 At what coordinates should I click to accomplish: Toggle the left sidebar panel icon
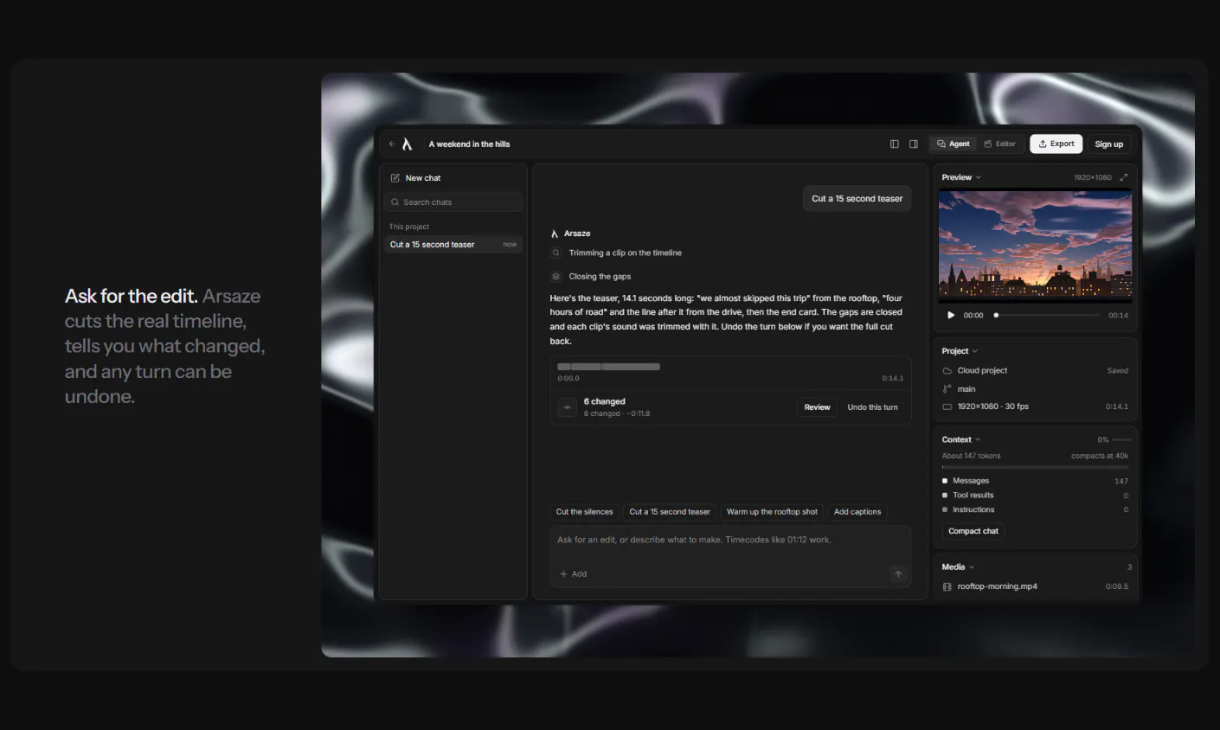click(x=895, y=144)
